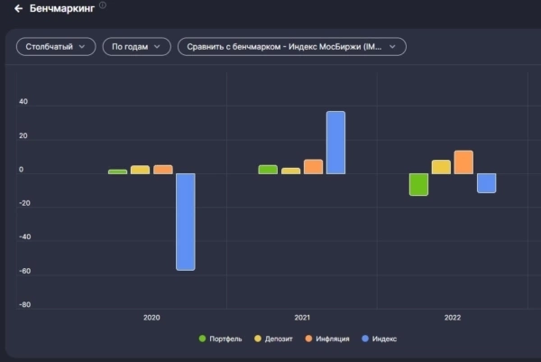The image size is (541, 362).
Task: Click the 2021 blue Индекс bar
Action: tap(335, 142)
